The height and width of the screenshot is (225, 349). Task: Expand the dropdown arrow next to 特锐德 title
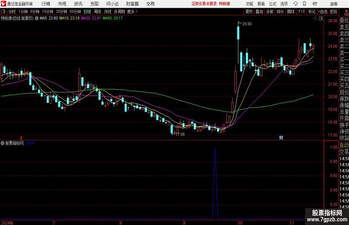37,18
